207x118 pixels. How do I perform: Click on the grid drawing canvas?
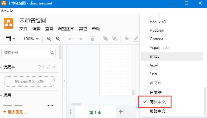click(115, 70)
